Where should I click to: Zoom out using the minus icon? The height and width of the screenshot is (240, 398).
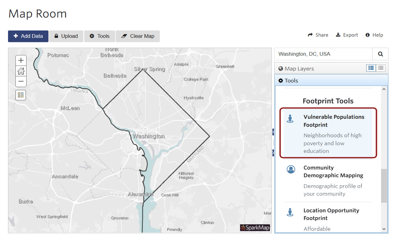pos(21,81)
